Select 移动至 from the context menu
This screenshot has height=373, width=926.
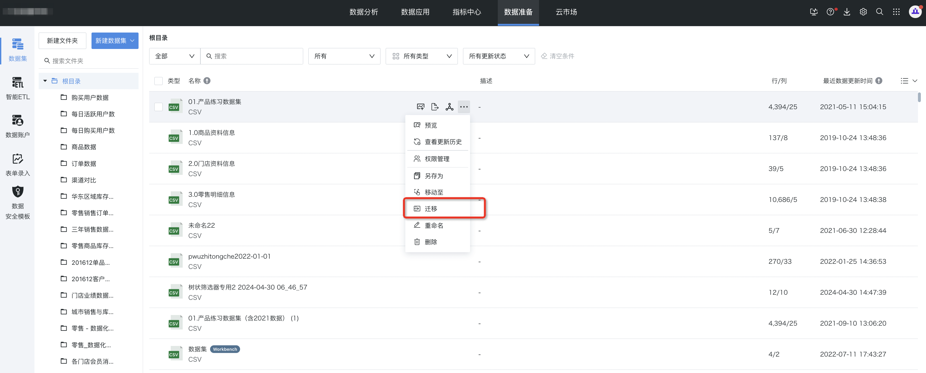[437, 192]
